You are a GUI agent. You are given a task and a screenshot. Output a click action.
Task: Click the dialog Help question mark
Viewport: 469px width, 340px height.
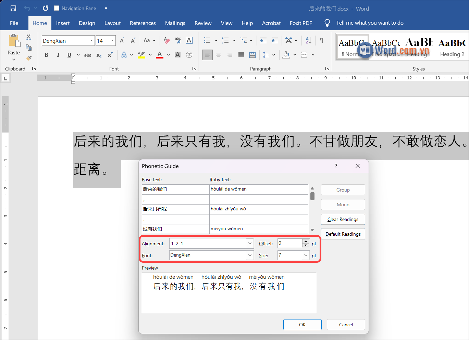click(336, 166)
